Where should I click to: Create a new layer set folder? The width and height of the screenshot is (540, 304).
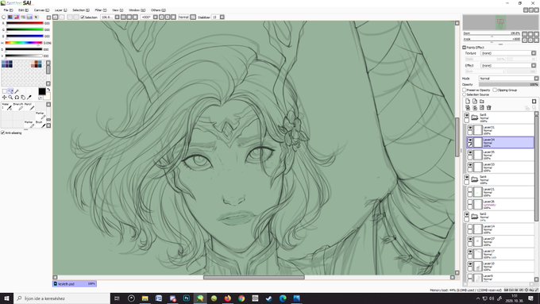482,102
